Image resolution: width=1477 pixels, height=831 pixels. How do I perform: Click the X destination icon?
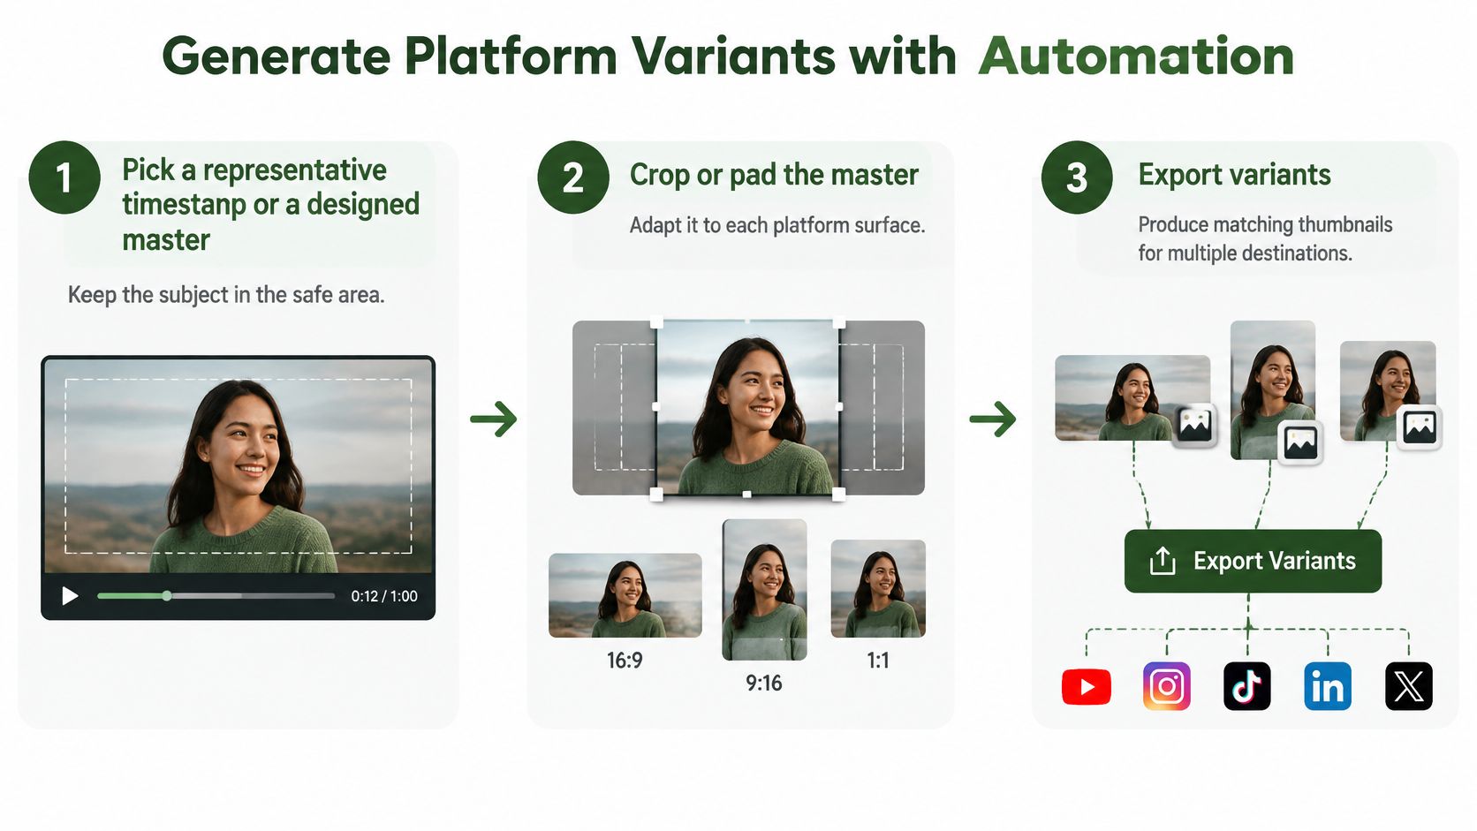1408,686
